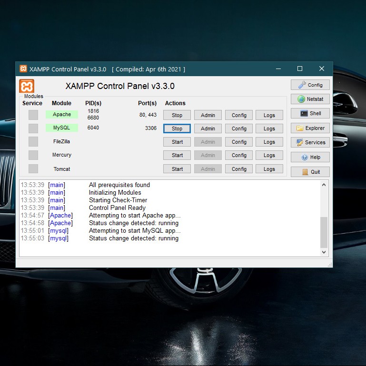Open Help with the question icon
The image size is (366, 366).
coord(310,157)
